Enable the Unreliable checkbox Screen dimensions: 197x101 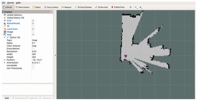(x=33, y=65)
